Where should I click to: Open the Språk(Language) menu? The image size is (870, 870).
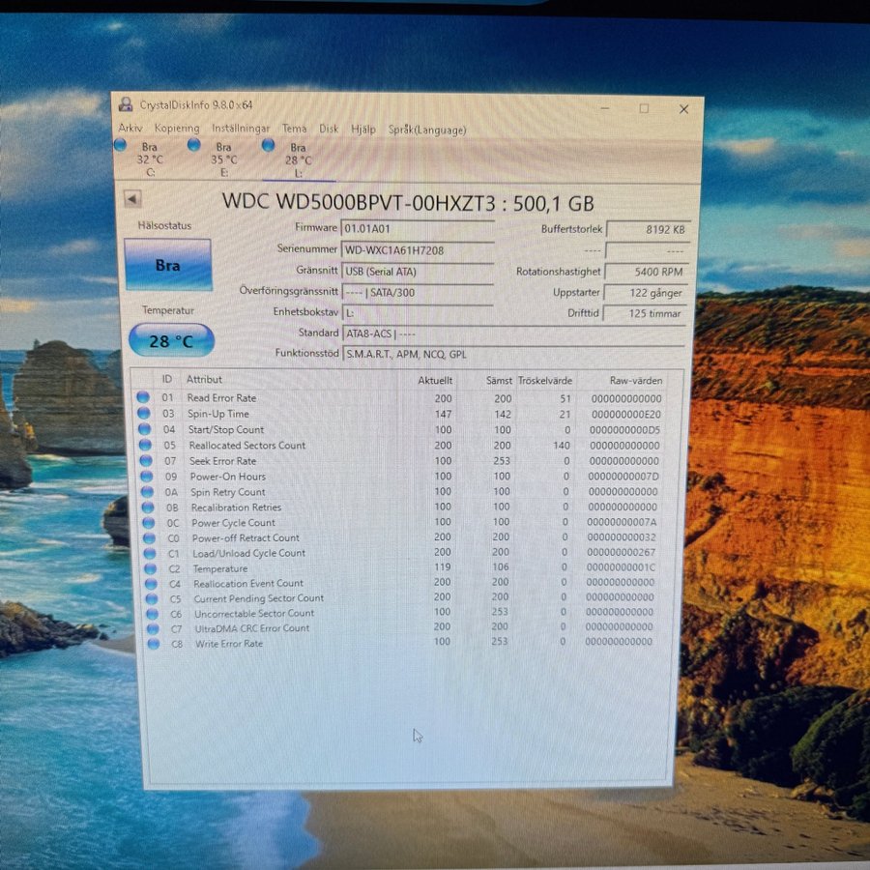pos(426,130)
